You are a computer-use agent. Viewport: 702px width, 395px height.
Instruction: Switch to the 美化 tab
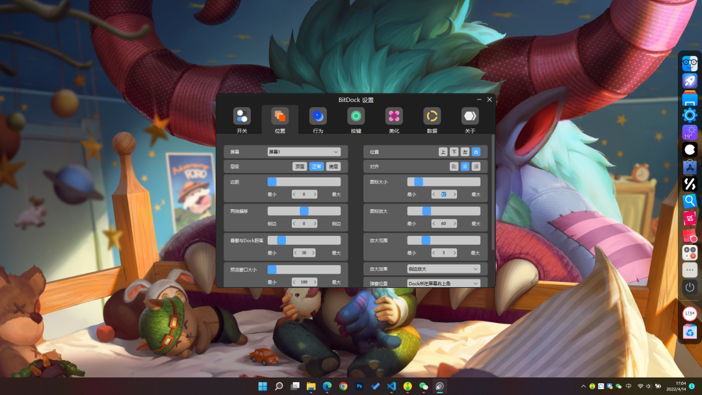pos(393,120)
